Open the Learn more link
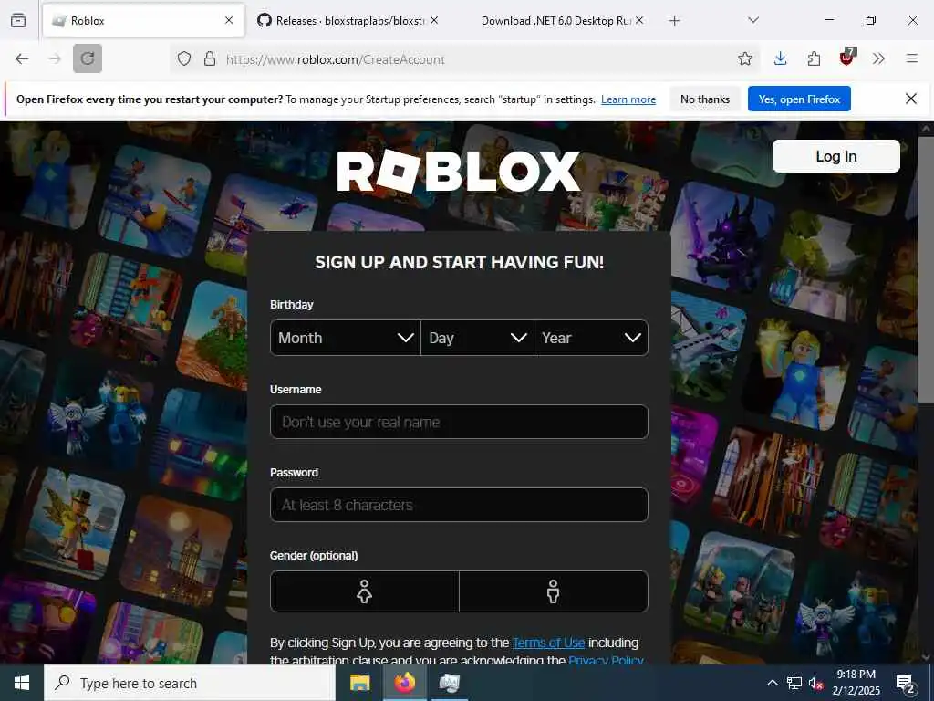 [x=628, y=99]
